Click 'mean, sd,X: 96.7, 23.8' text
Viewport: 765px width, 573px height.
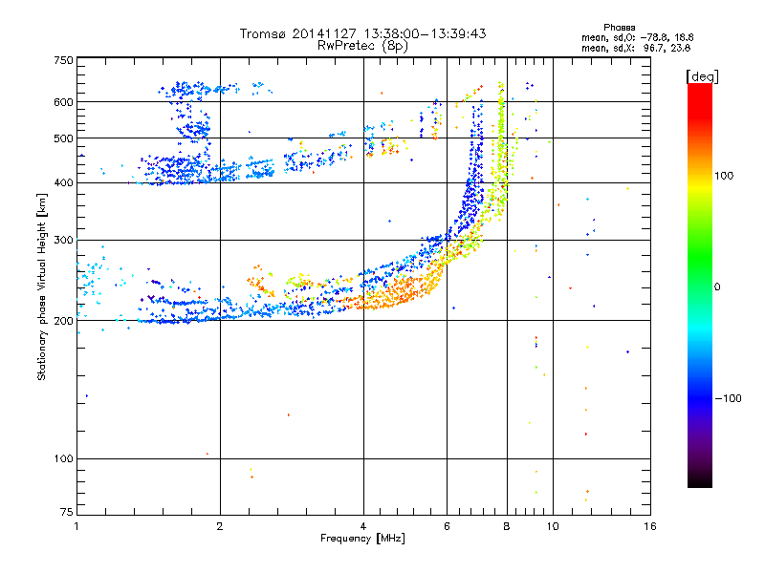tap(636, 48)
